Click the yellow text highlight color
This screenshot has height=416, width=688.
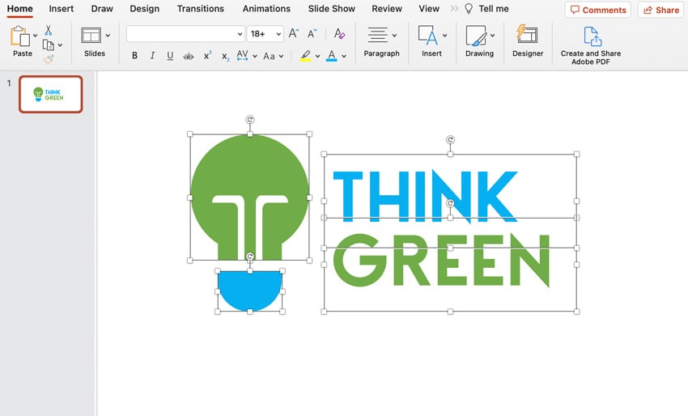(x=305, y=56)
